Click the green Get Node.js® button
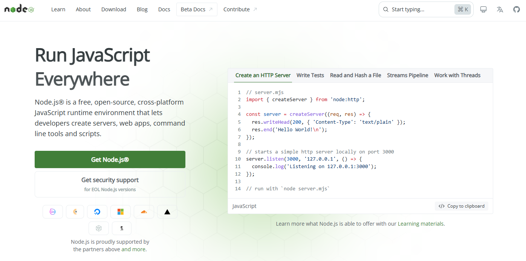The image size is (526, 261). (x=110, y=159)
